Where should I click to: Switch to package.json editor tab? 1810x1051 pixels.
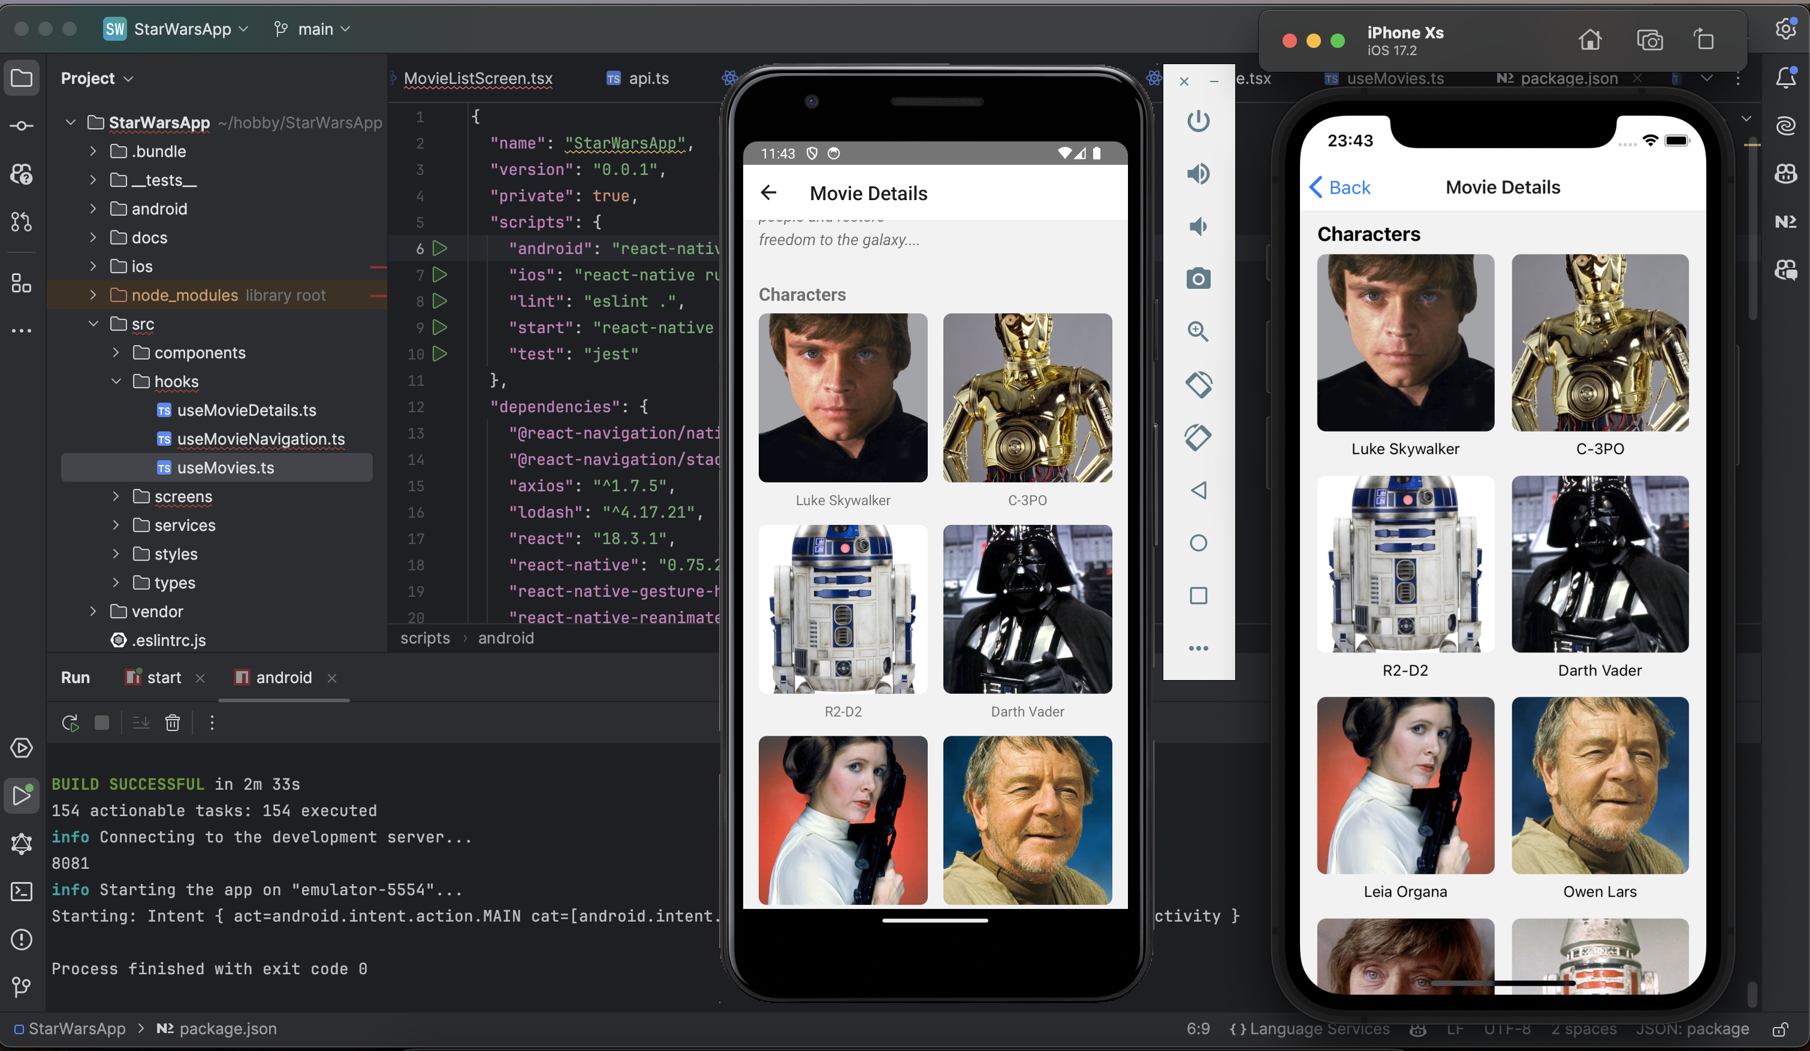[x=1557, y=78]
